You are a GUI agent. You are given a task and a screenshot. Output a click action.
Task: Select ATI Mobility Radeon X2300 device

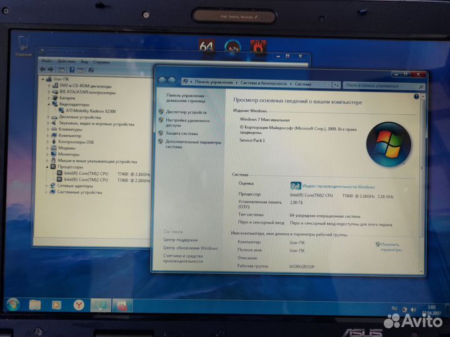(x=91, y=111)
